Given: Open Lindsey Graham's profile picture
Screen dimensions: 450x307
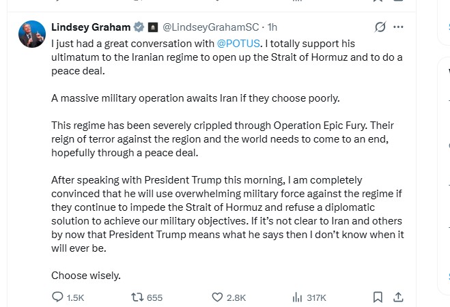Looking at the screenshot, I should pyautogui.click(x=32, y=33).
